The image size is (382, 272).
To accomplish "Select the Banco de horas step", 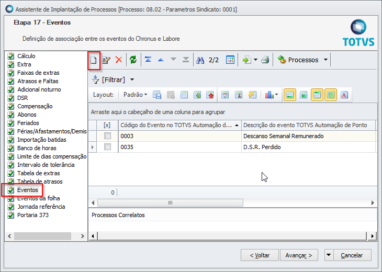I will [37, 148].
